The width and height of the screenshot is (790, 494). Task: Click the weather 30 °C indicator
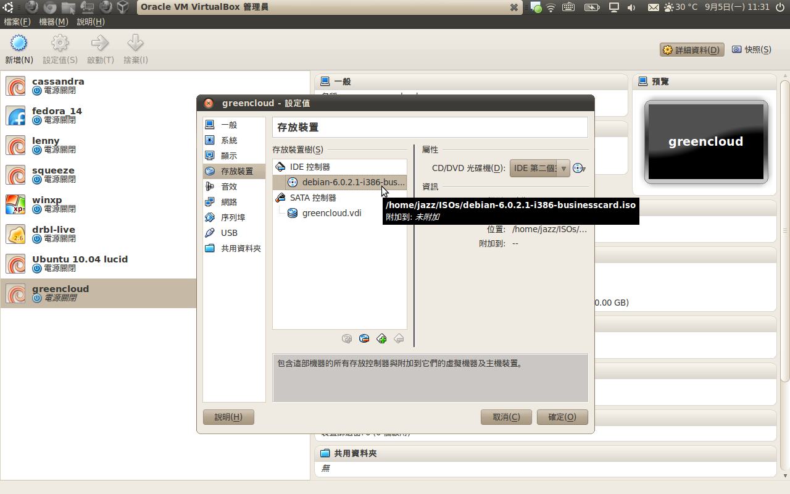(x=681, y=7)
